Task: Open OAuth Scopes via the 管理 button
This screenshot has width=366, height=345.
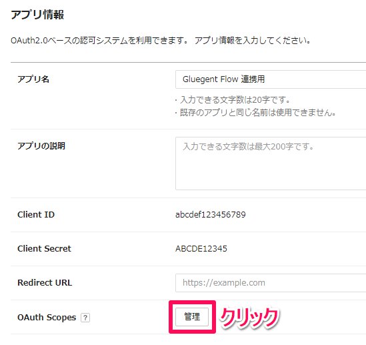Action: [x=192, y=317]
